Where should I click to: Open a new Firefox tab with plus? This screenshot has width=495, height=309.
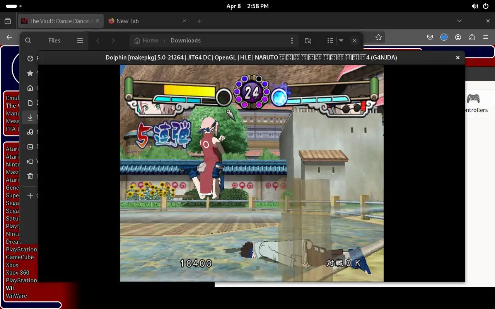pos(199,21)
